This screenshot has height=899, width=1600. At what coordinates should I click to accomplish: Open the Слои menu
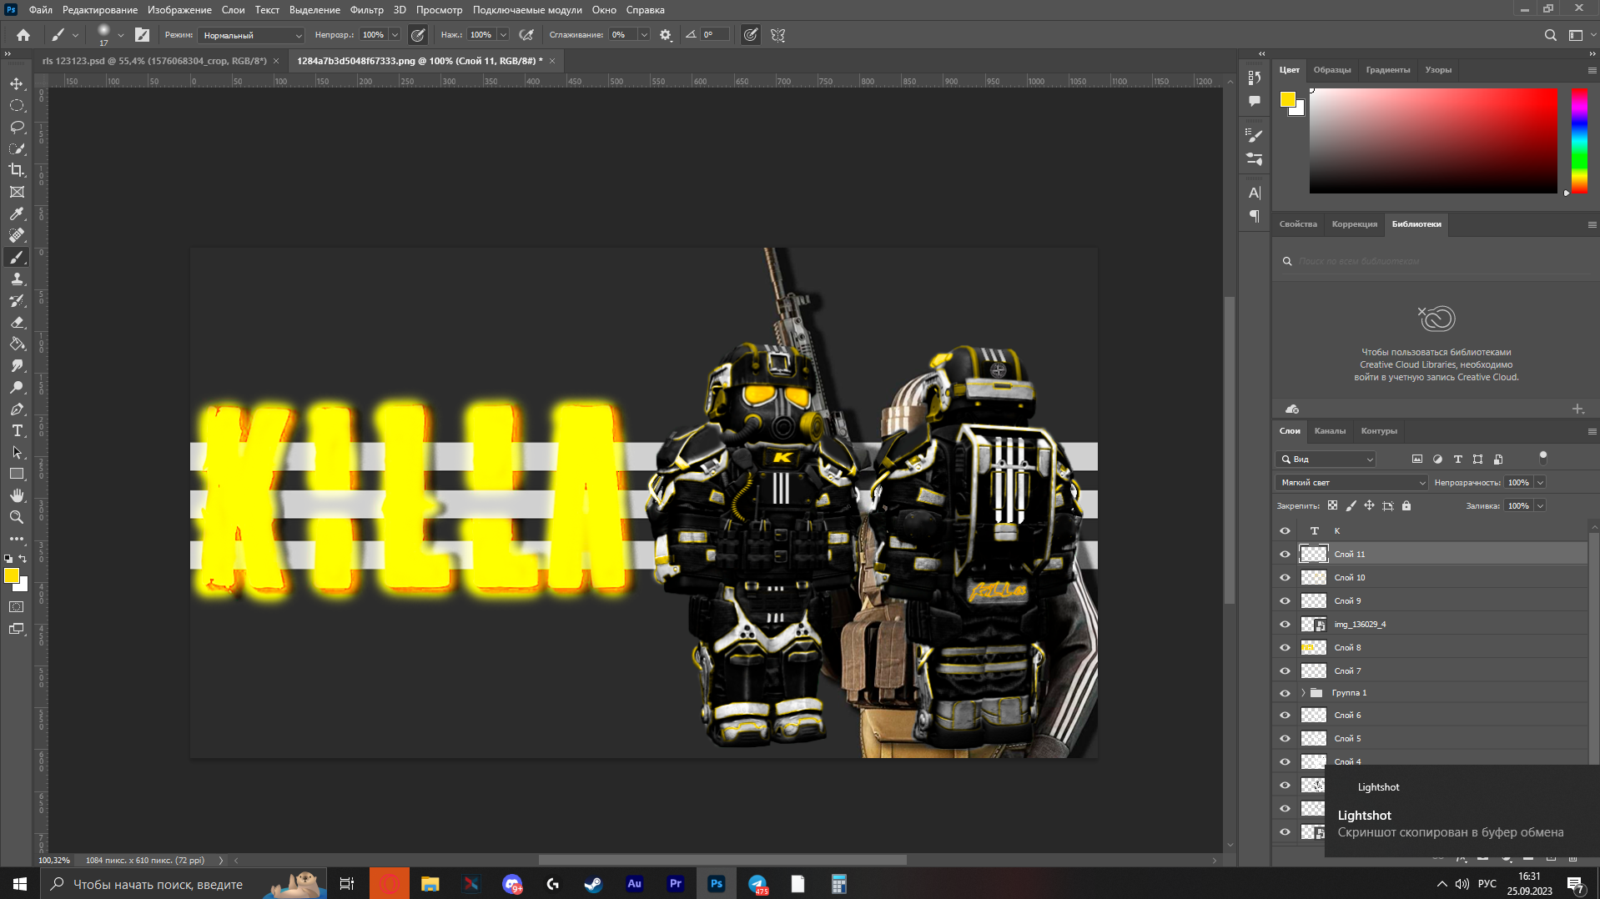click(x=233, y=10)
